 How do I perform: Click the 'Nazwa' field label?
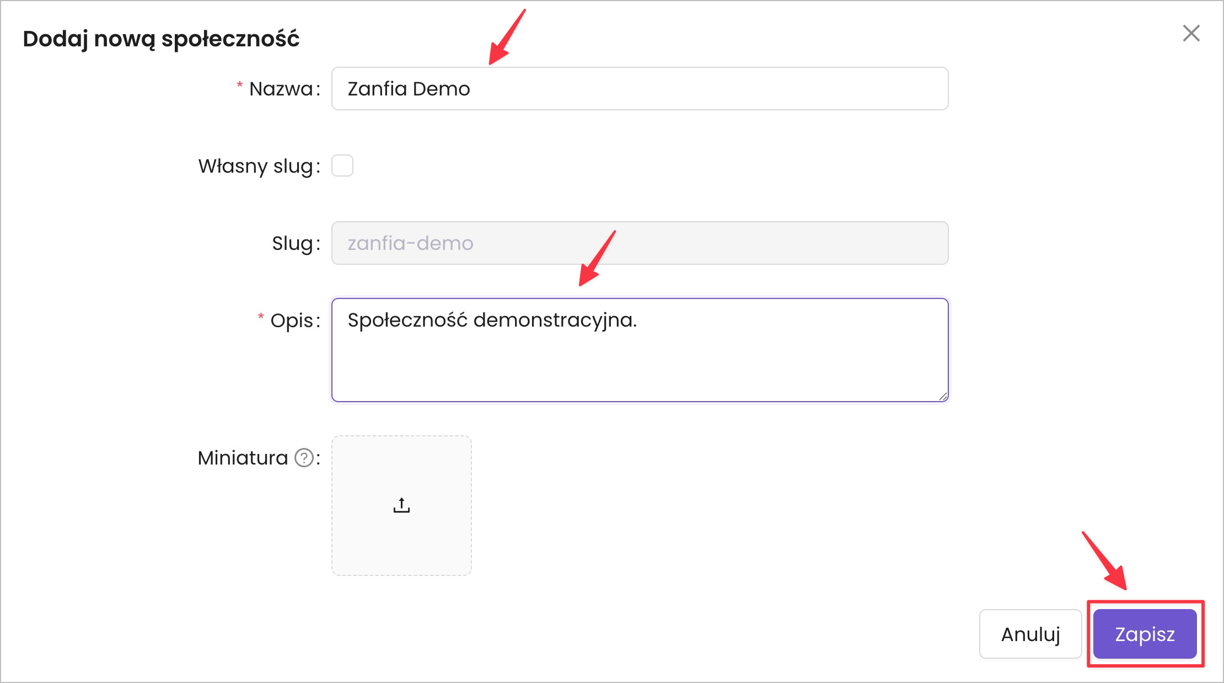[x=281, y=89]
